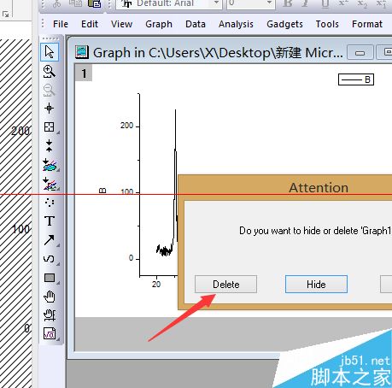Activate the Draw Data points tool
The height and width of the screenshot is (388, 392).
tap(50, 203)
